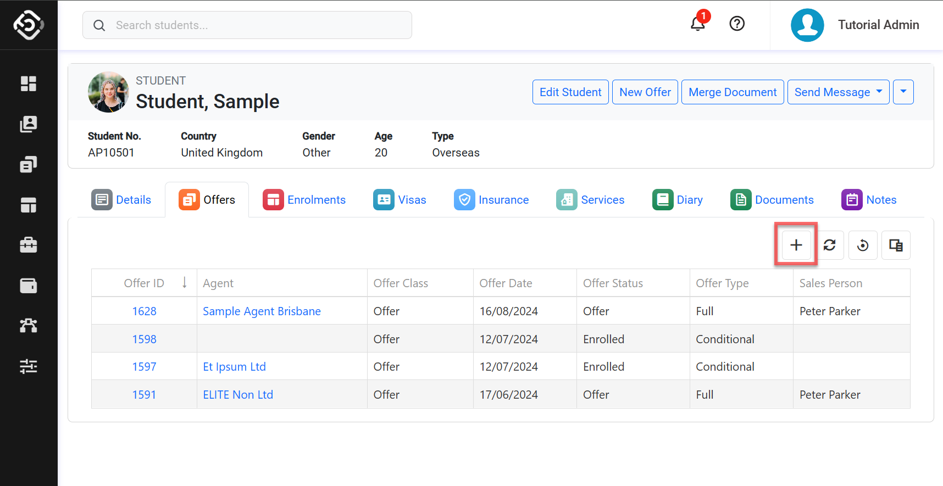Open the notification bell icon

697,24
